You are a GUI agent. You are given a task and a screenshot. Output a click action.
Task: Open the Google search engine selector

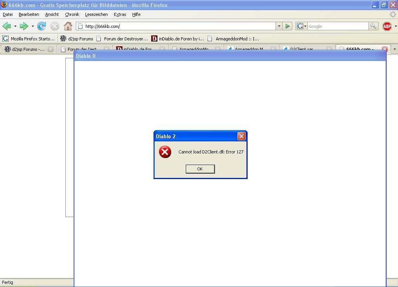pyautogui.click(x=302, y=26)
